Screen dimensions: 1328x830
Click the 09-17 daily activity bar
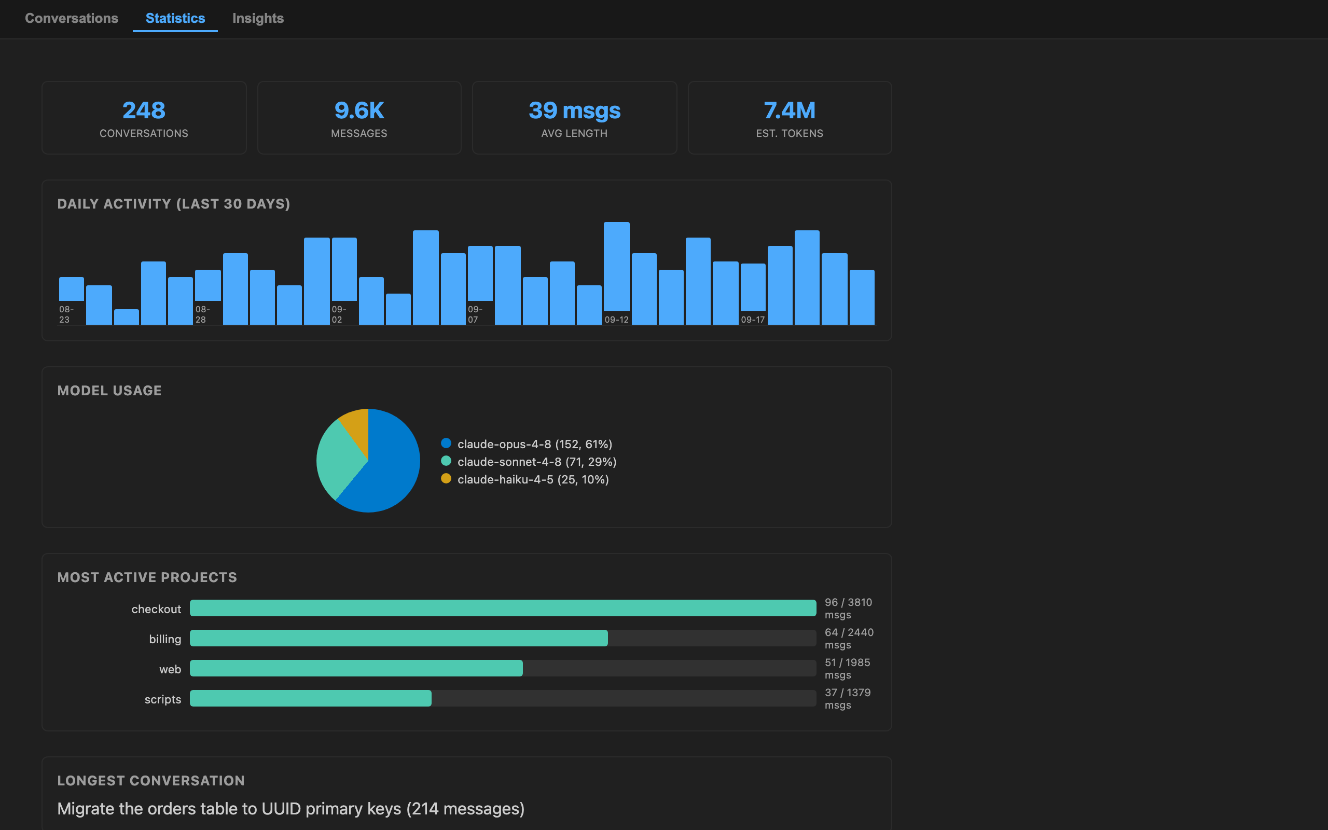(x=753, y=287)
